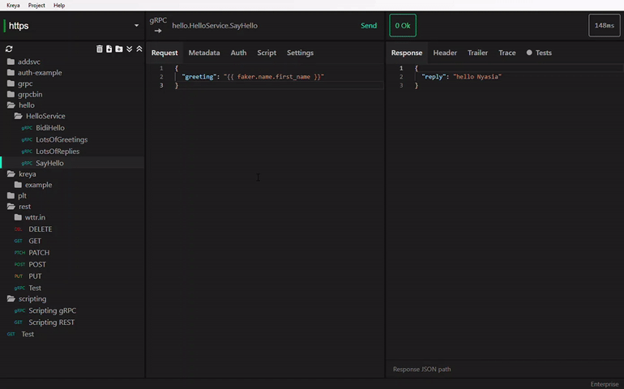Image resolution: width=624 pixels, height=389 pixels.
Task: Click the new operation file icon
Action: coord(109,49)
